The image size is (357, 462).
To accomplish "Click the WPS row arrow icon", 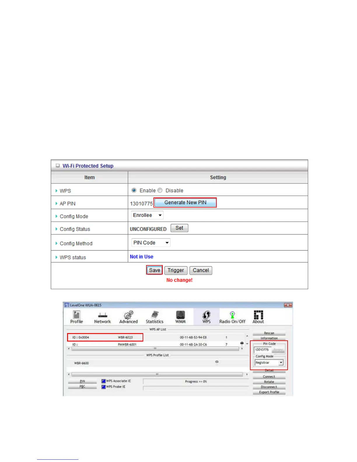I will point(56,191).
